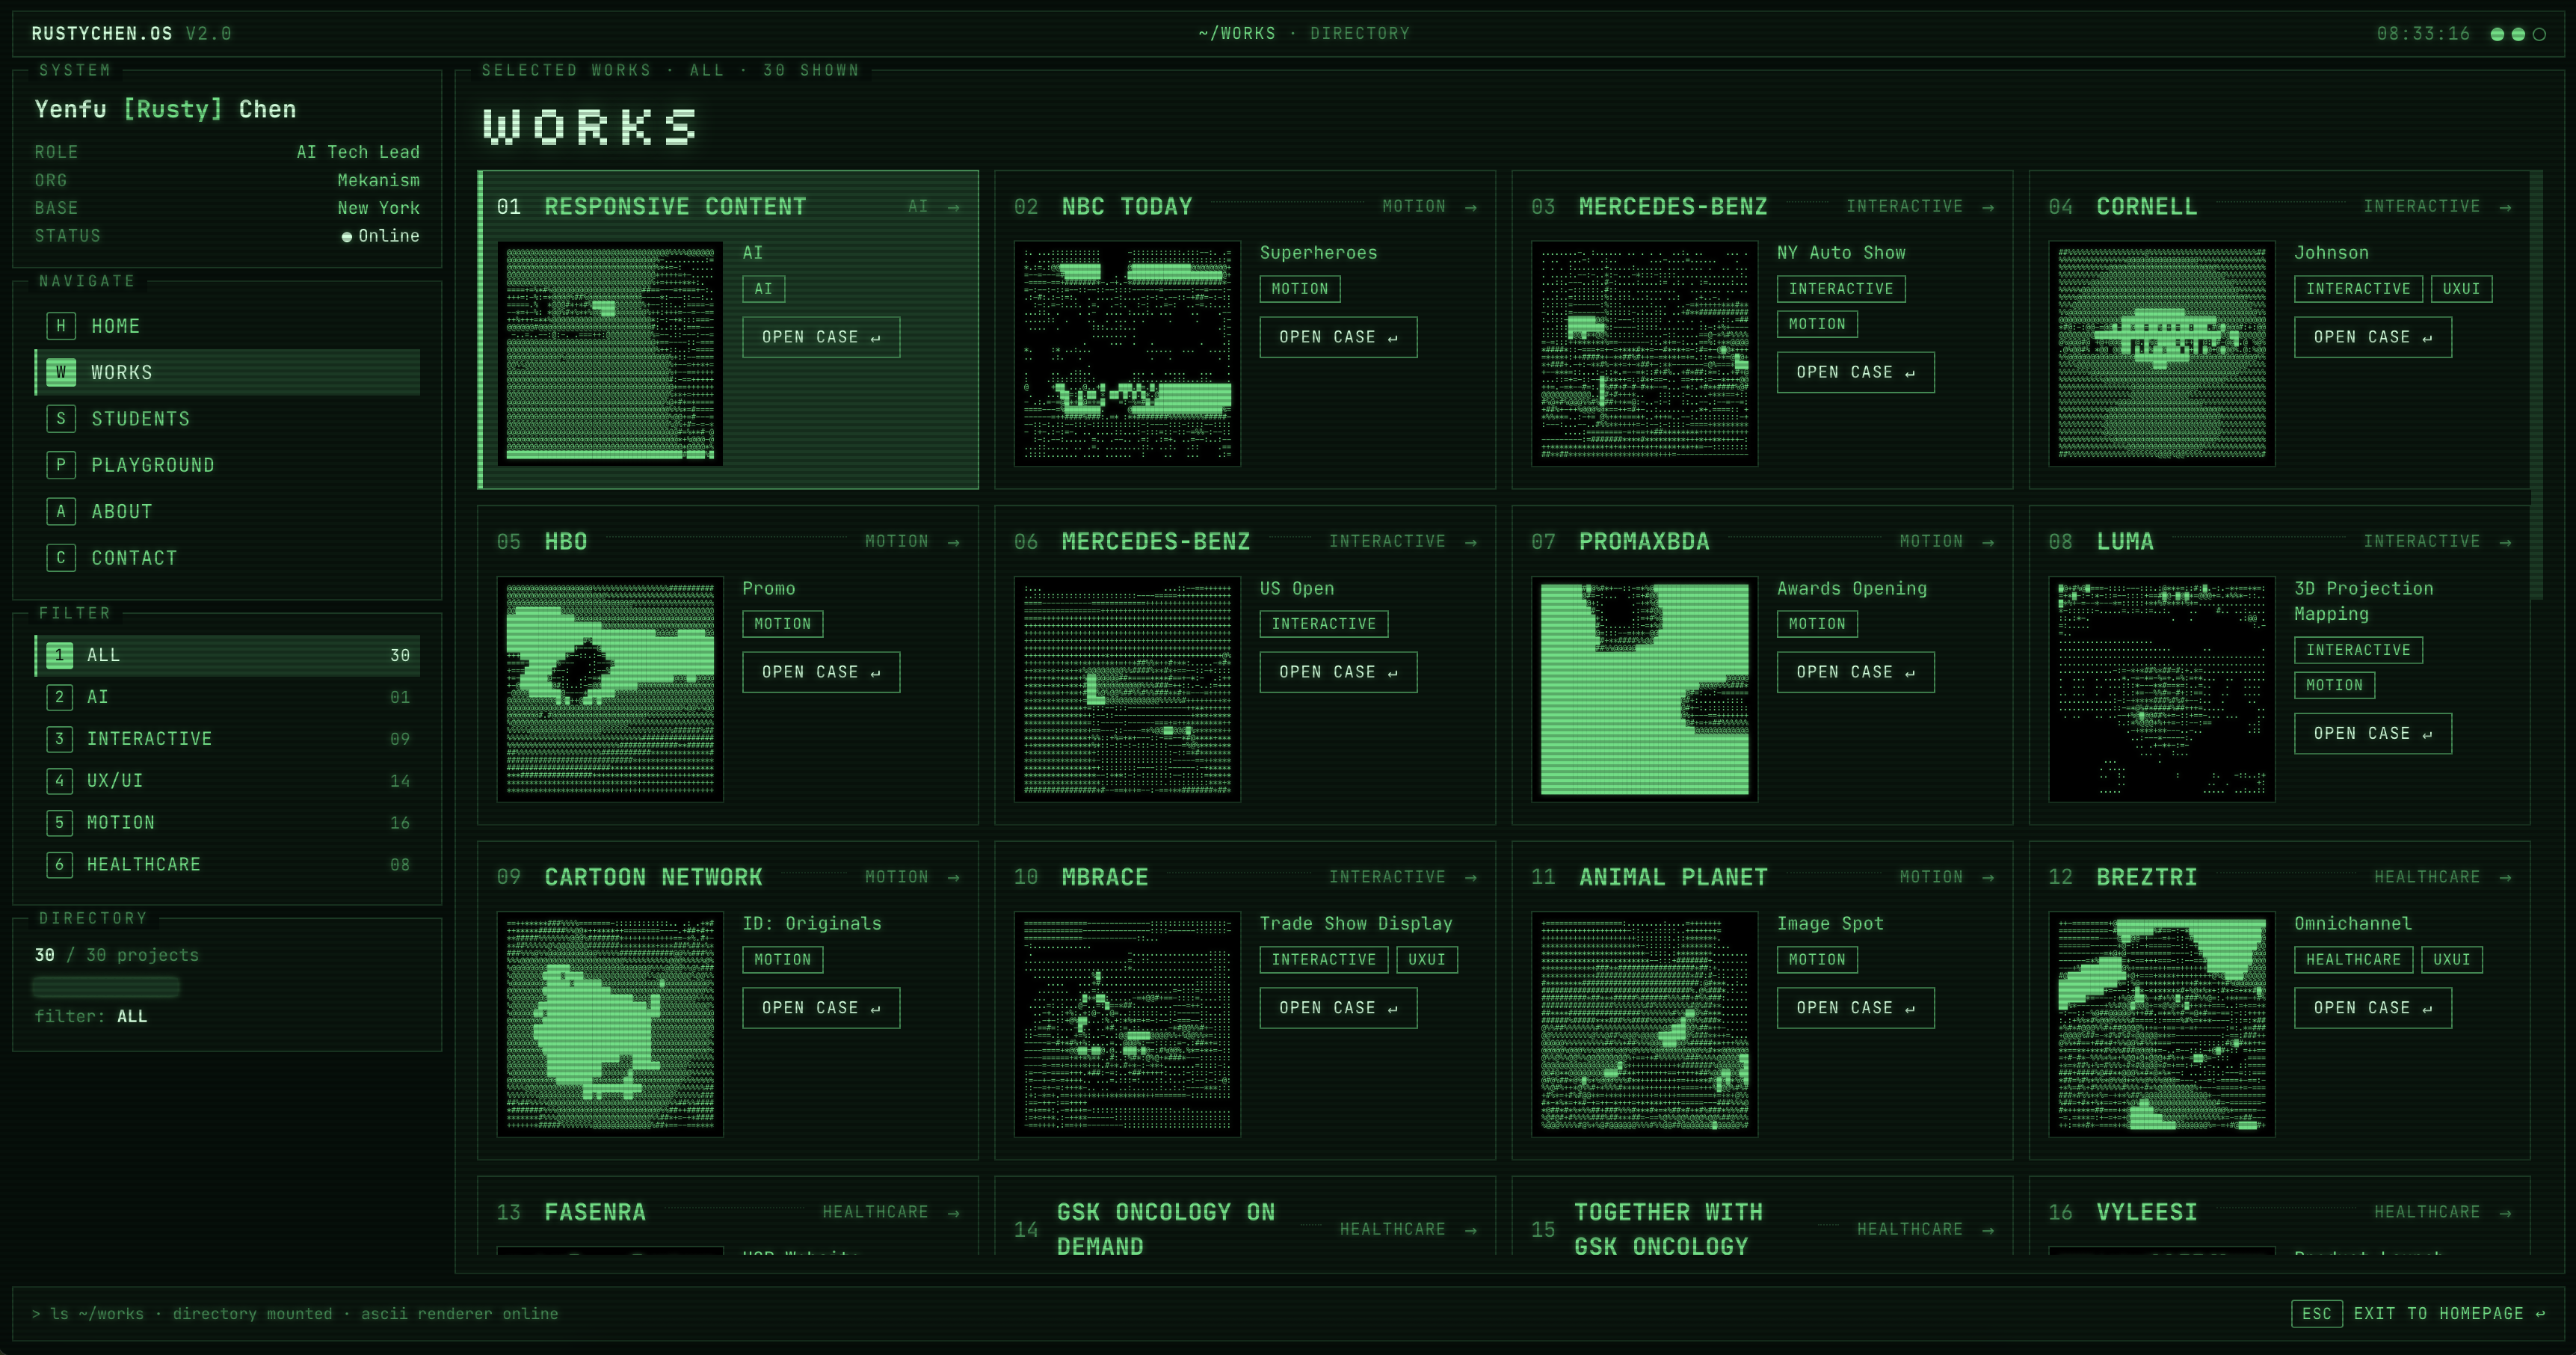Open case for Luma 3D Projection Mapping
This screenshot has width=2576, height=1355.
(2373, 733)
